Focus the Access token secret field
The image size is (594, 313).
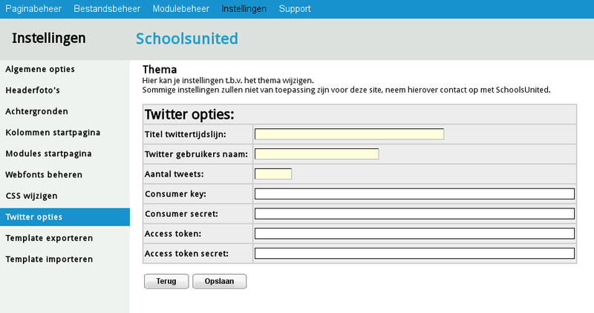pos(414,253)
